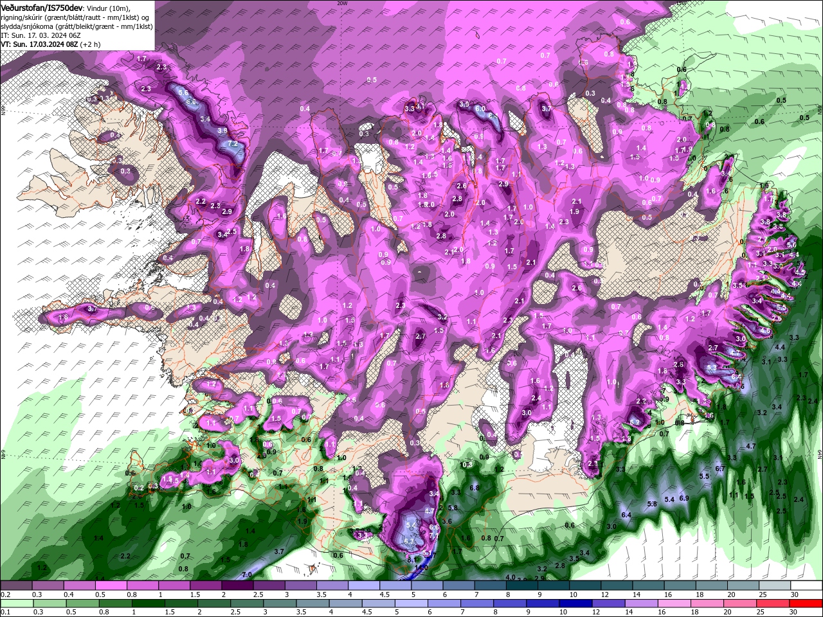Click the 'VT: Sun. 17.03.2024 08Z' valid time

point(39,44)
